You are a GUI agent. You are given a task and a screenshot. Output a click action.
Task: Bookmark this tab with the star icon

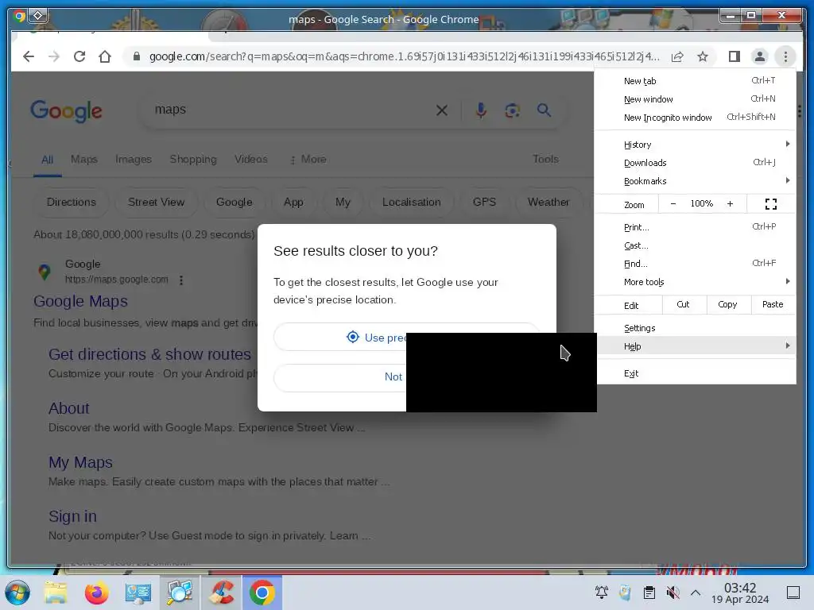[x=703, y=56]
